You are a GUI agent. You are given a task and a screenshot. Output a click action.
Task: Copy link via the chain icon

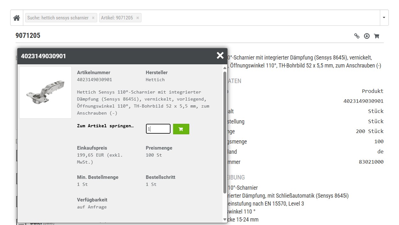357,36
